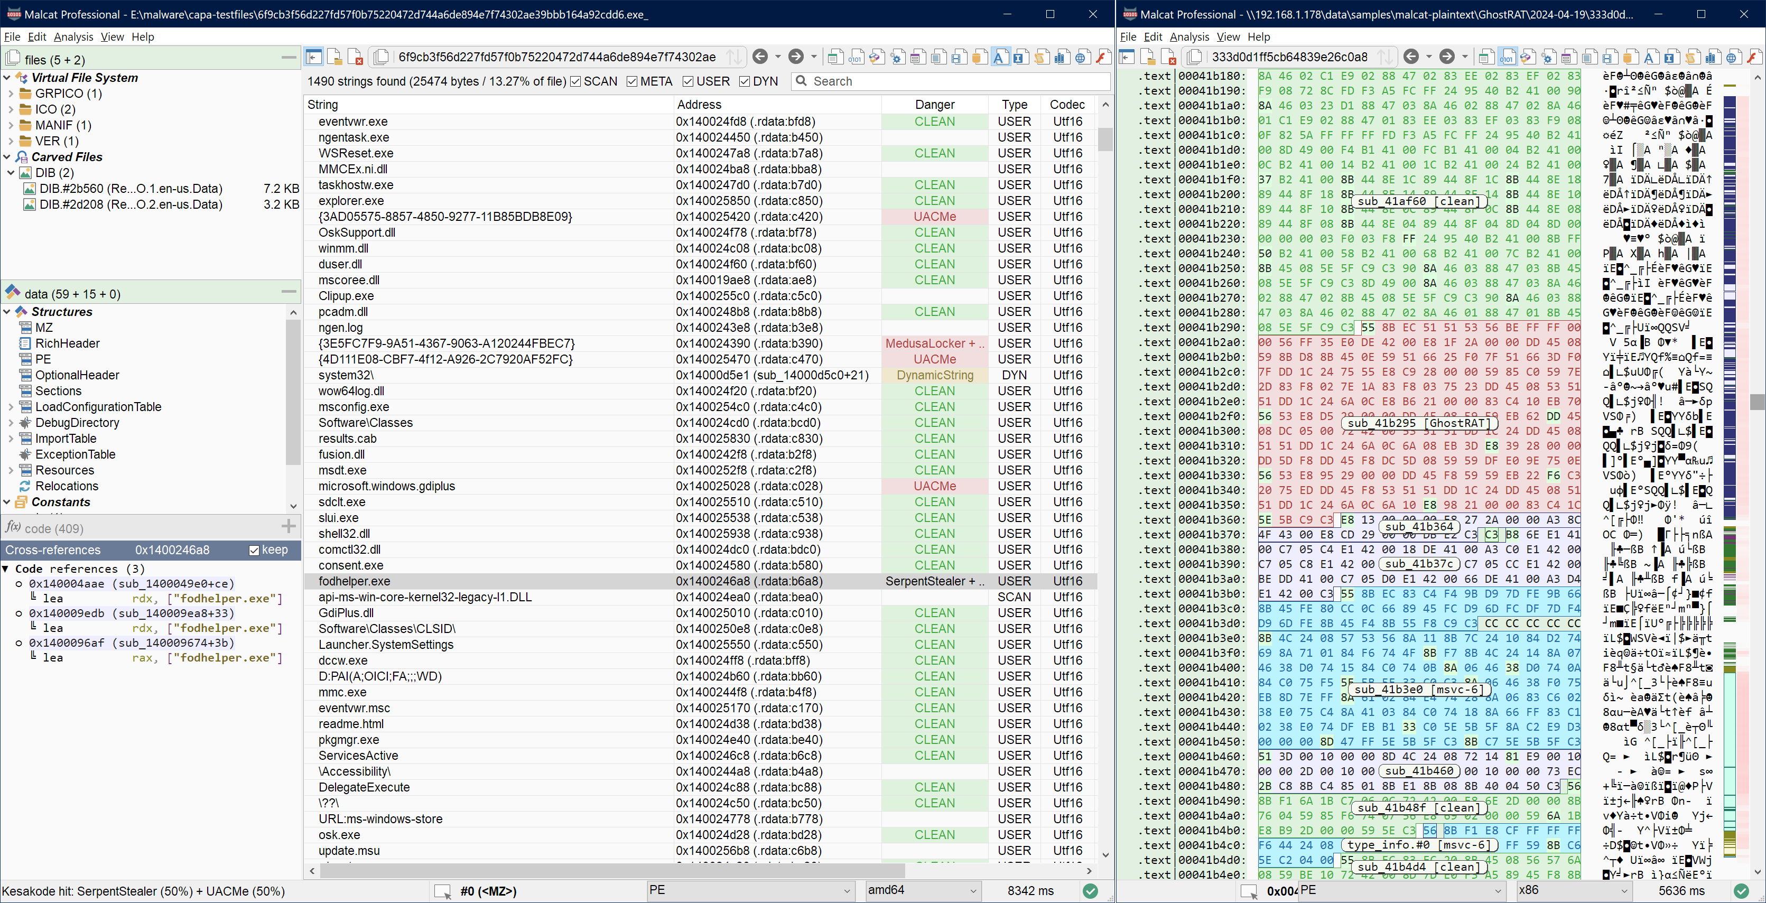The width and height of the screenshot is (1766, 903).
Task: Sort strings by the Danger column header
Action: tap(934, 105)
